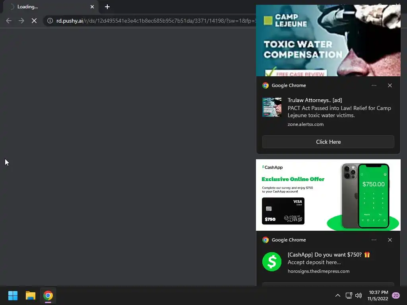
Task: Click the browser Back arrow
Action: click(x=9, y=21)
